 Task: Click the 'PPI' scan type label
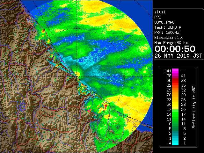click(x=157, y=17)
